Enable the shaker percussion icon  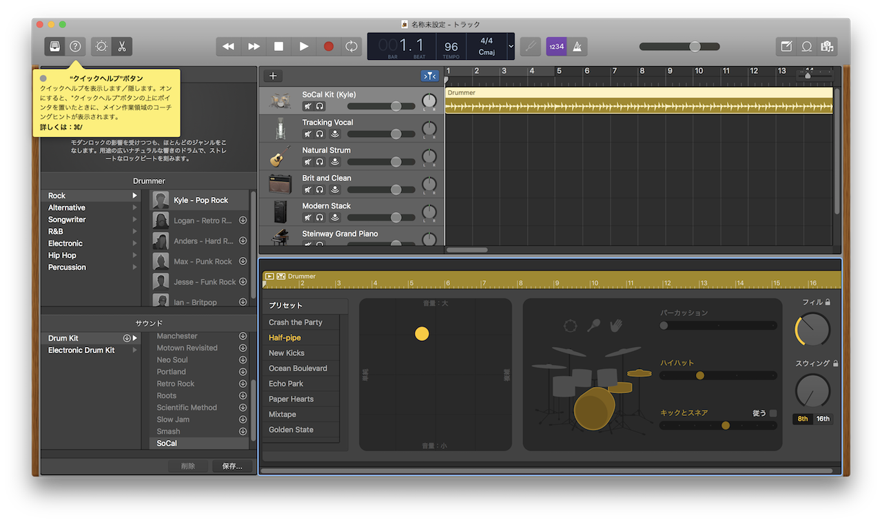(x=593, y=325)
